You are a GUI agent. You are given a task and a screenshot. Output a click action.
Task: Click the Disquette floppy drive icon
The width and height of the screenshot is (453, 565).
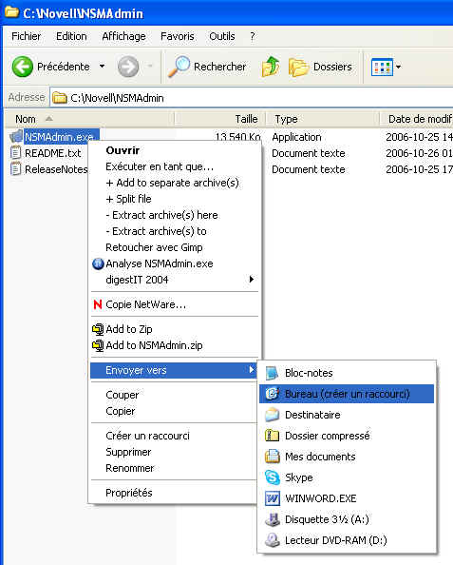[x=272, y=519]
